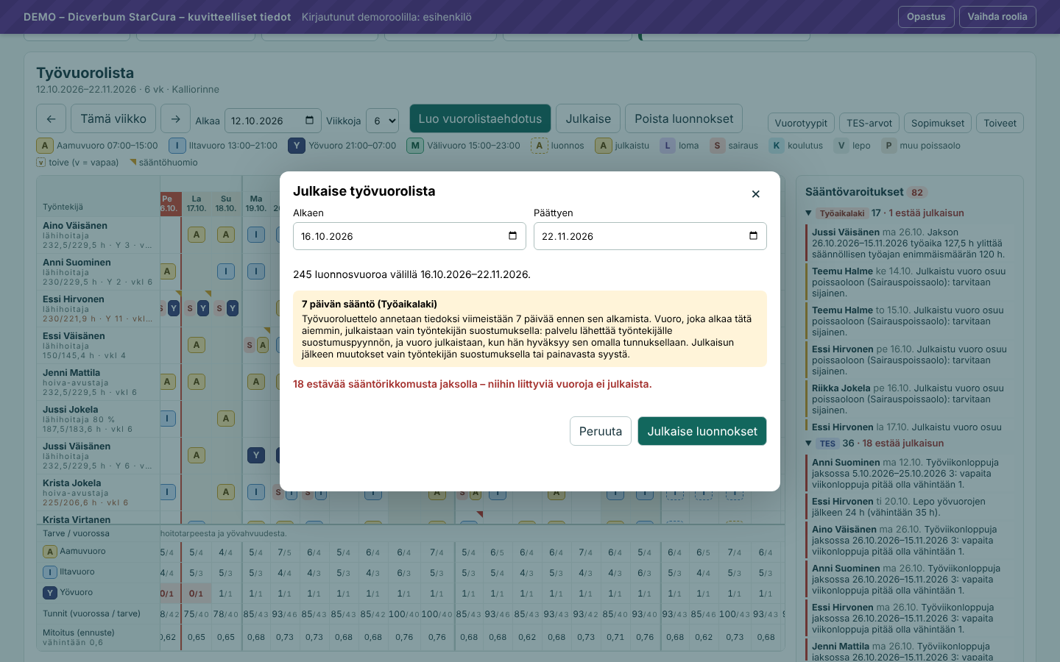Screen dimensions: 1060x662
Task: Open the Vuorotyypit tab
Action: point(801,123)
